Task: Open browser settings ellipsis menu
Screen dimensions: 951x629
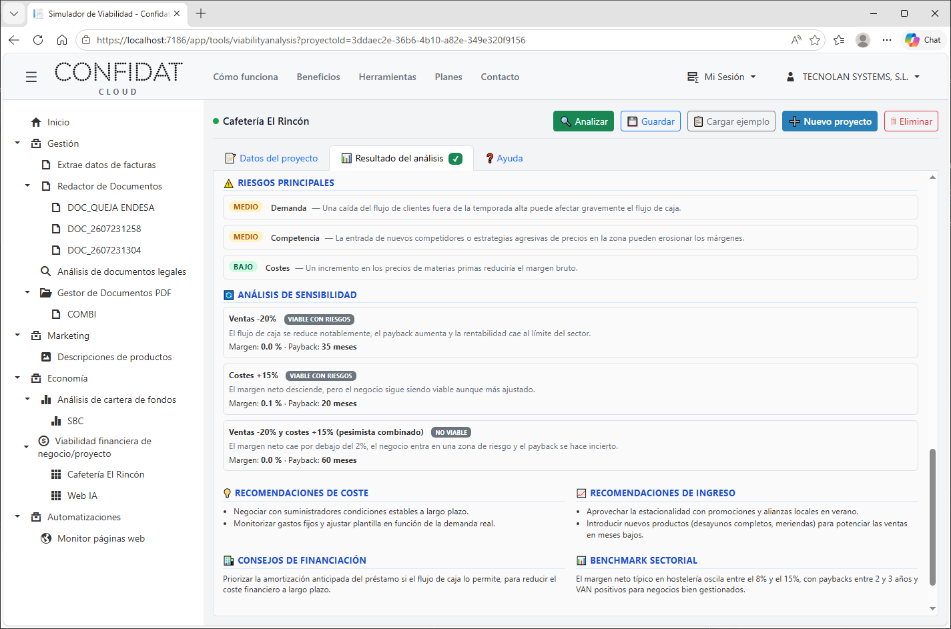Action: pos(886,40)
